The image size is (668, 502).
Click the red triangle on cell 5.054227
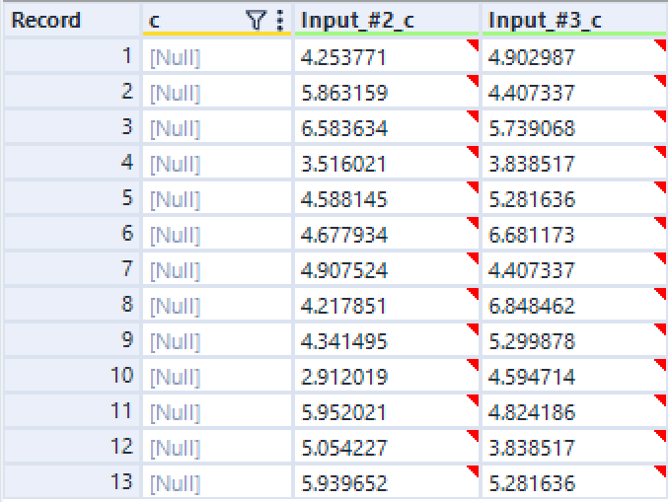click(x=473, y=436)
